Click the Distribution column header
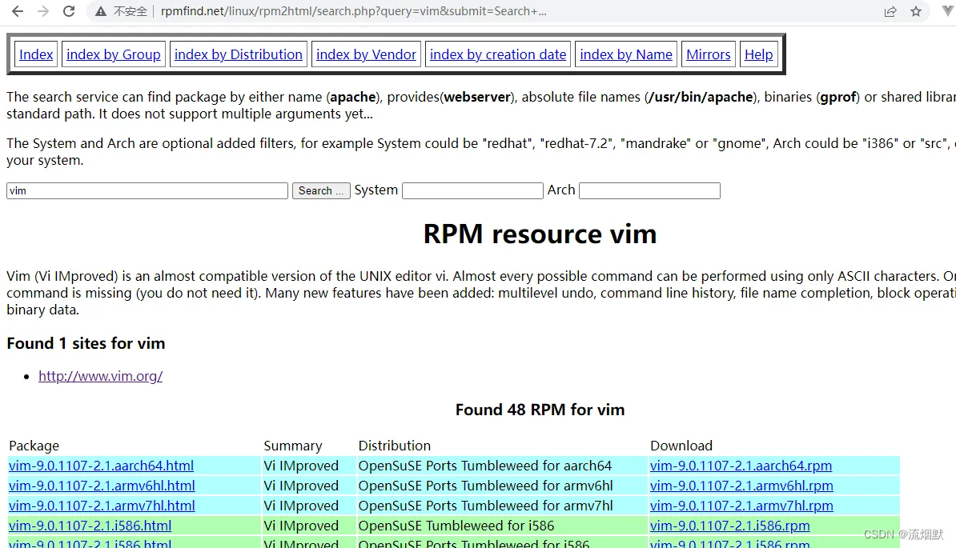Screen dimensions: 956x548 [395, 446]
